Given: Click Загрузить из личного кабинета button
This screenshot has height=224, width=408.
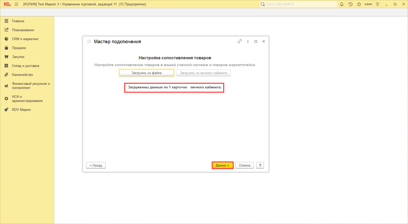Looking at the screenshot, I should [x=203, y=73].
